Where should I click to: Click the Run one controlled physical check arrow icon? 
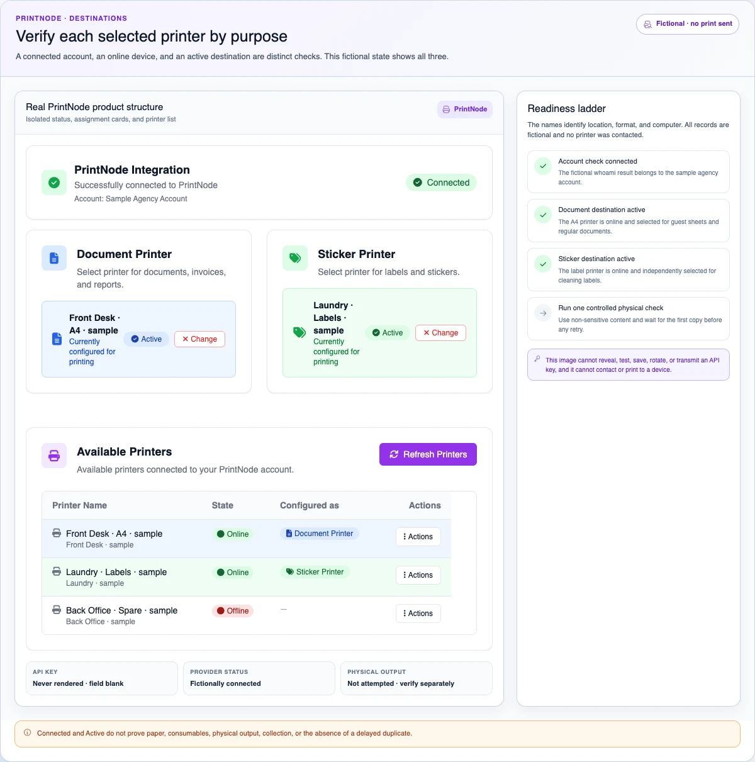coord(543,313)
